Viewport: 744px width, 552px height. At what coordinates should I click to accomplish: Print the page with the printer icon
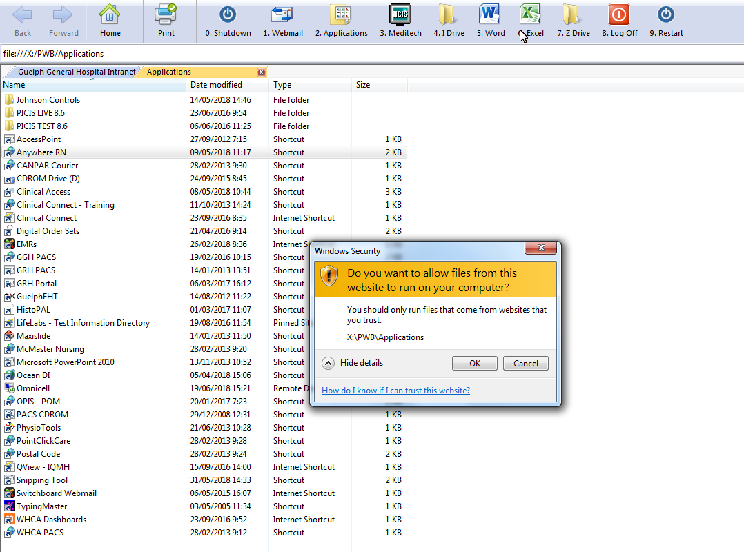pyautogui.click(x=166, y=14)
